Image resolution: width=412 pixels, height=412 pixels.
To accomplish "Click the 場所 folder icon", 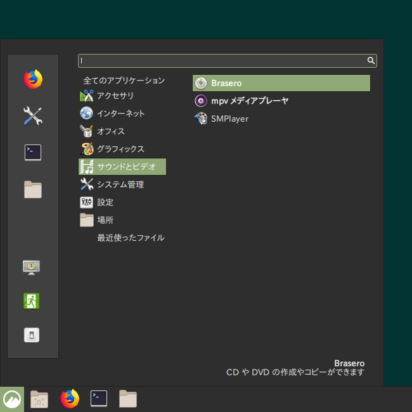I will 86,220.
